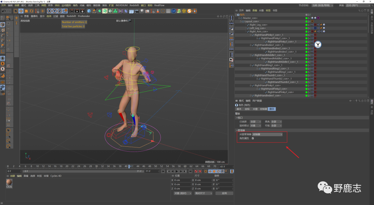Toggle the Y-axis lock button
374x205 pixels.
(x=54, y=11)
